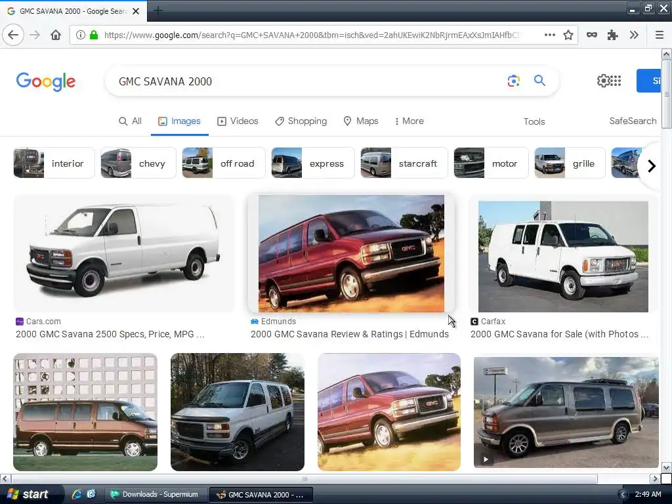Launch Internet Explorer from quick launch

[x=77, y=494]
